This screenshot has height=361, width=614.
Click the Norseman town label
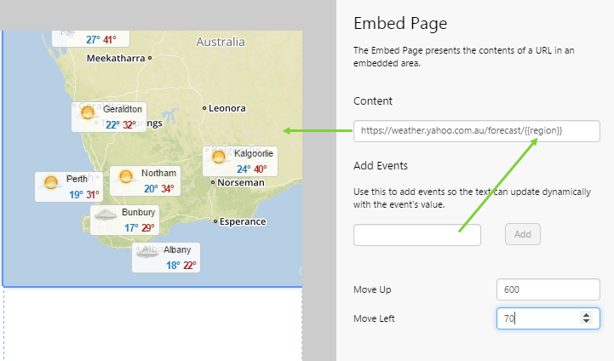click(241, 183)
